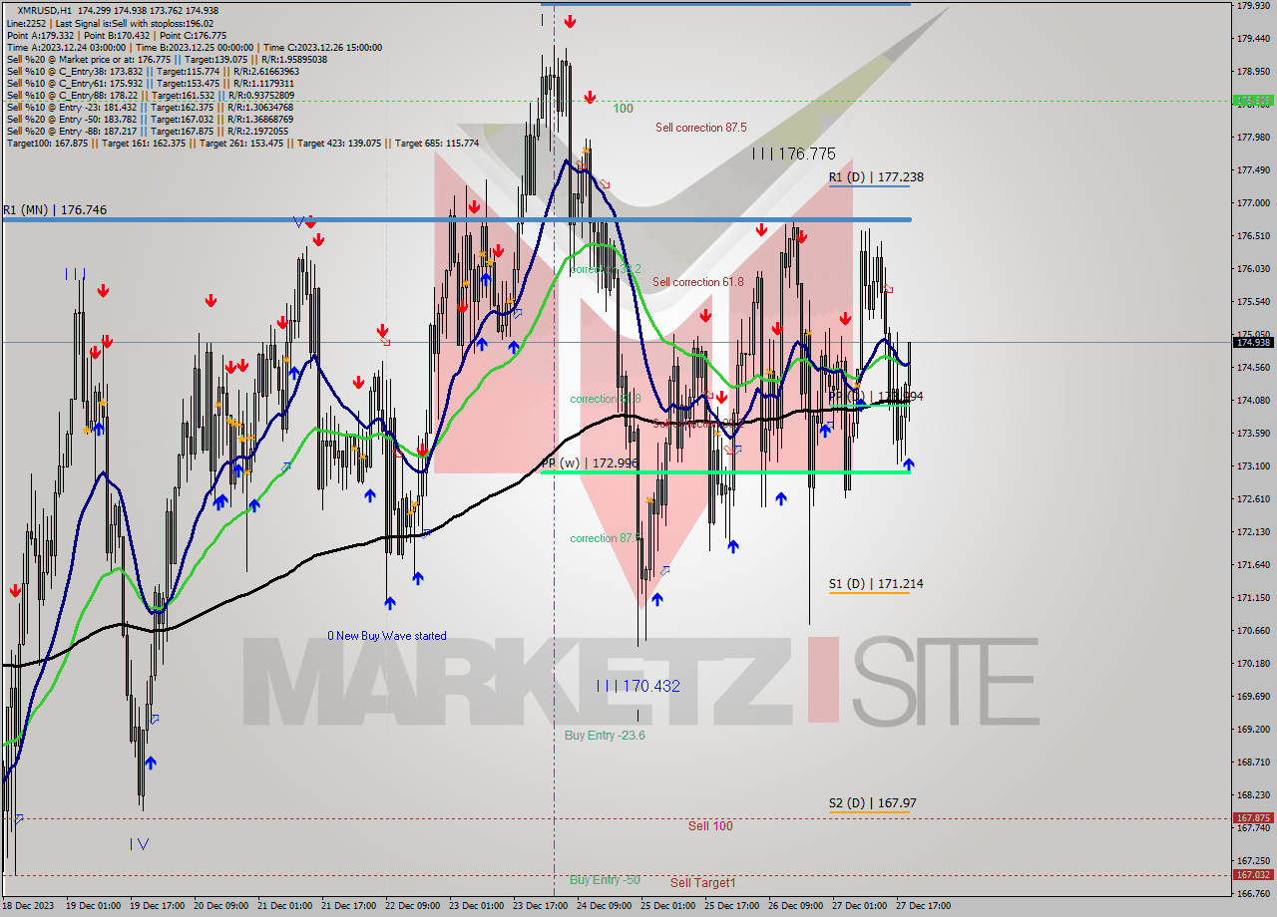
Task: Click the 179.930 price axis value
Action: pos(1253,6)
